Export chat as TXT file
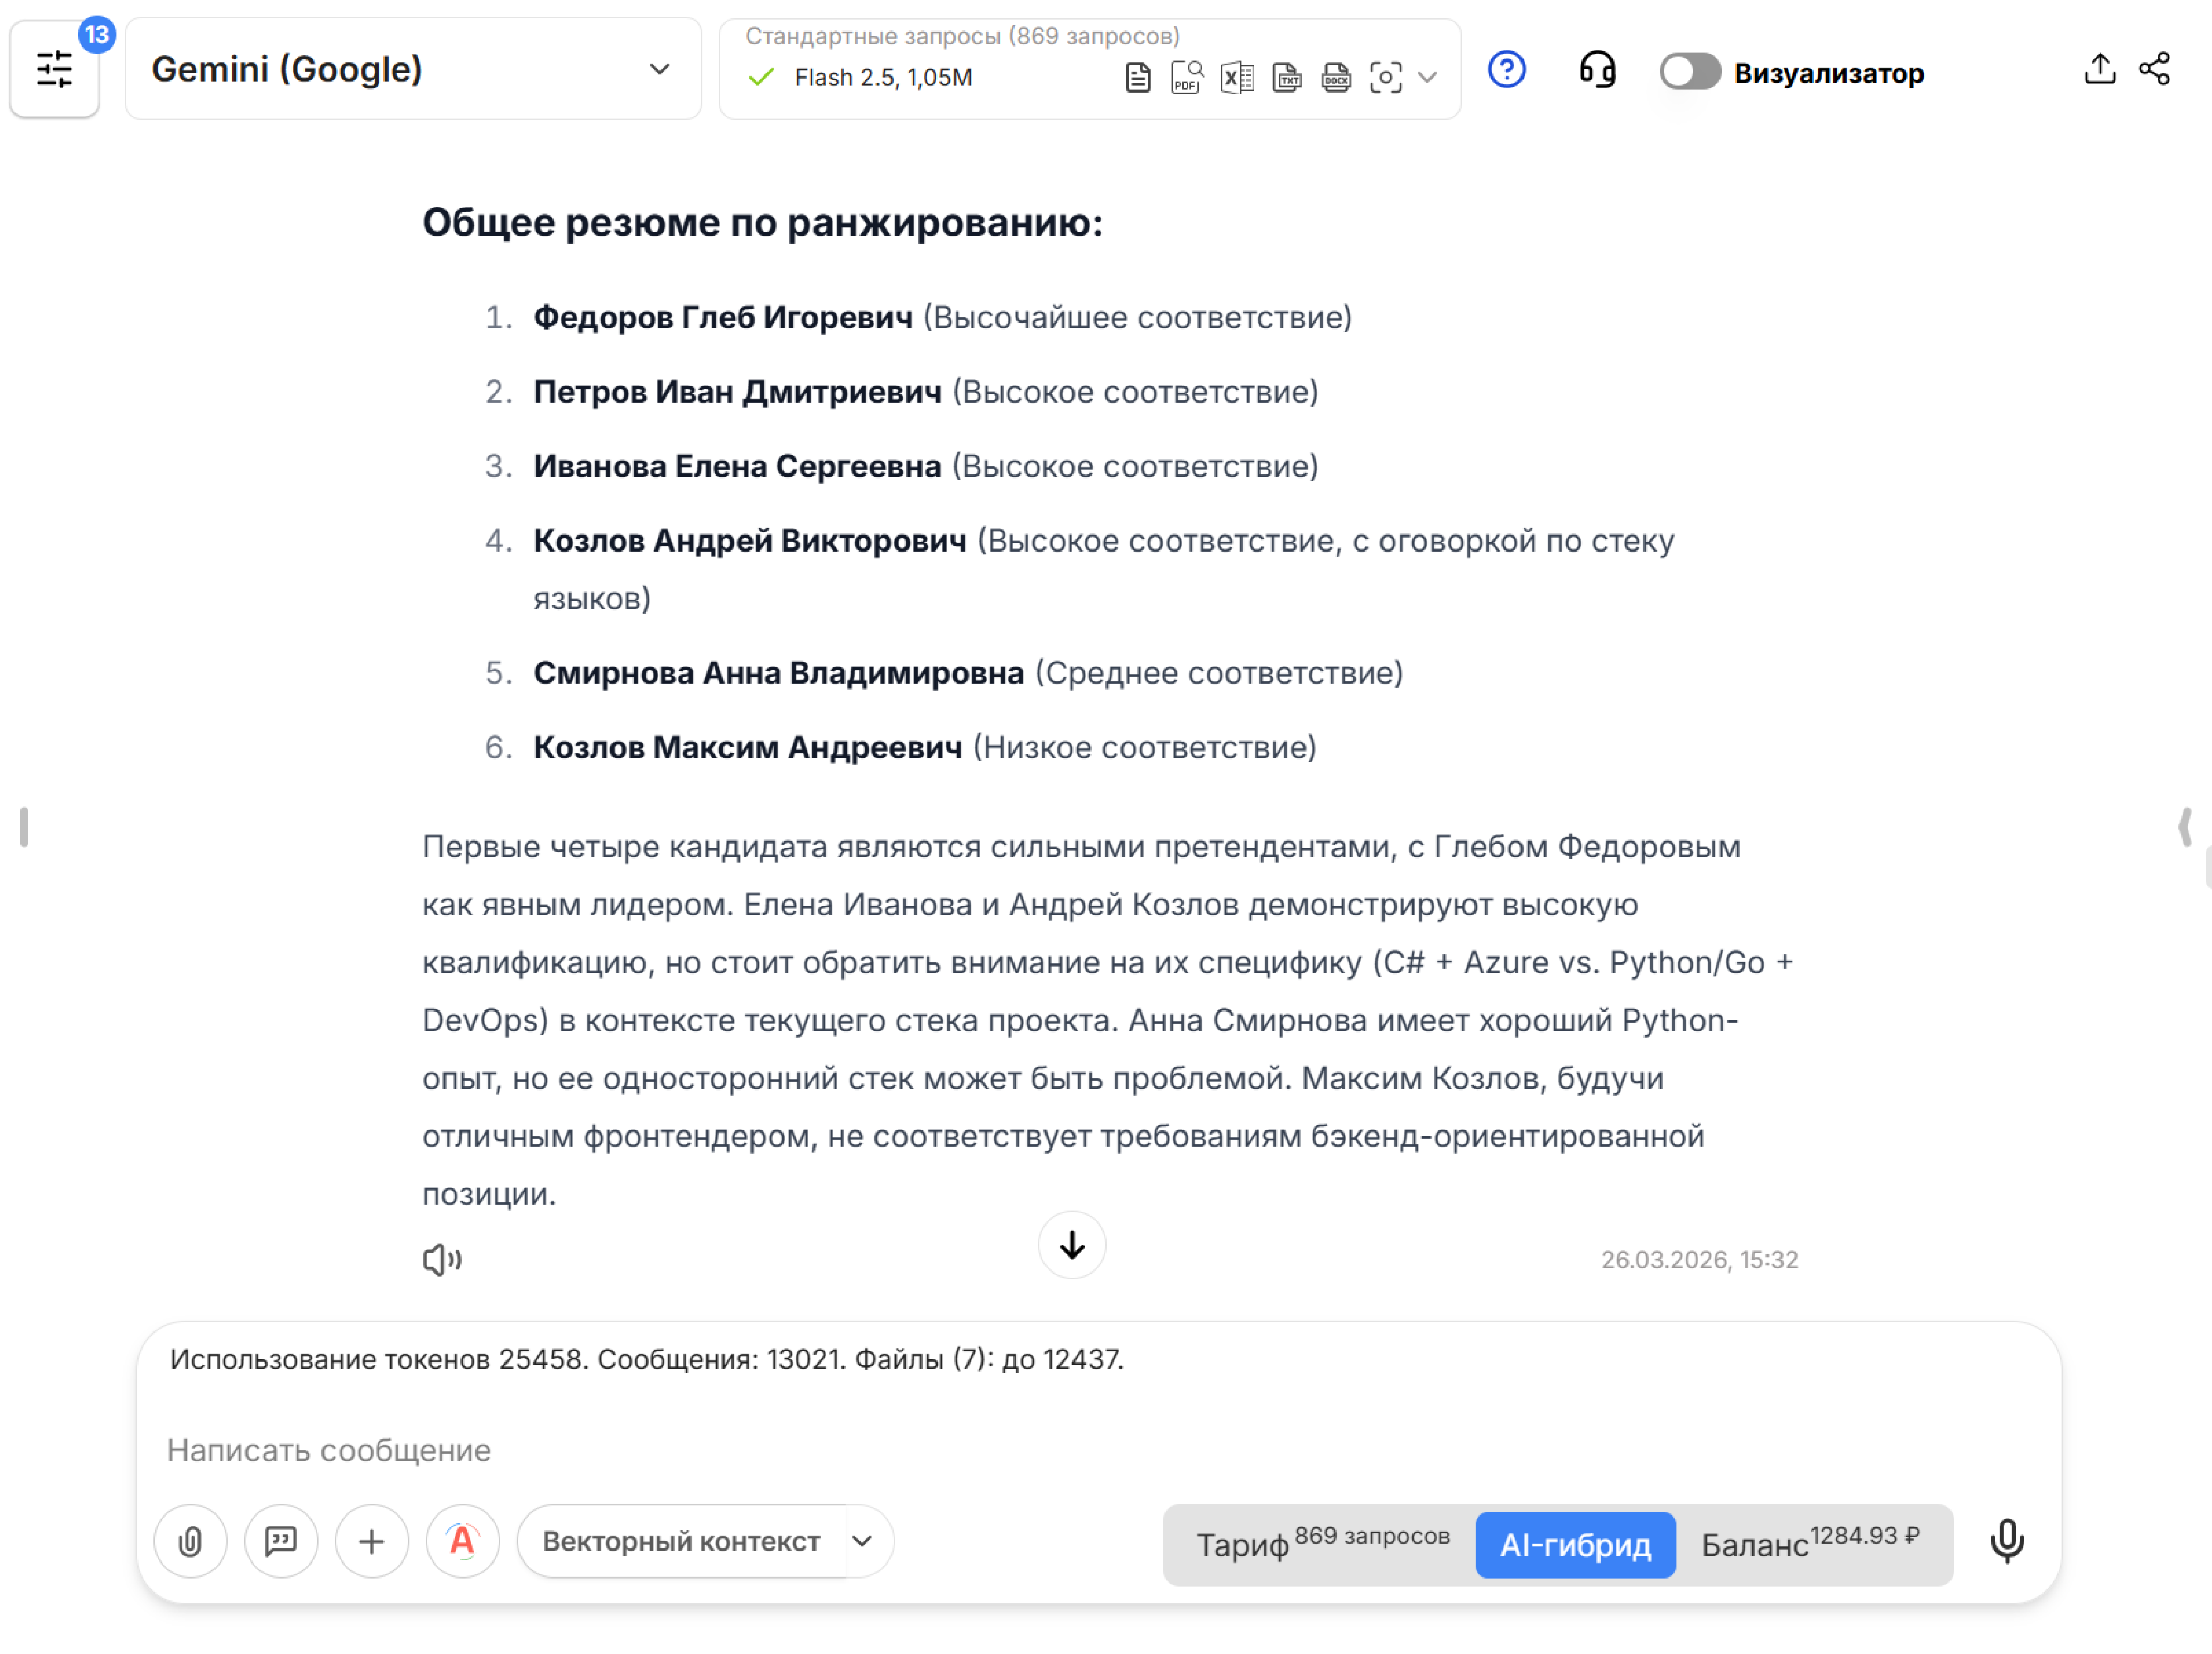 [1287, 76]
